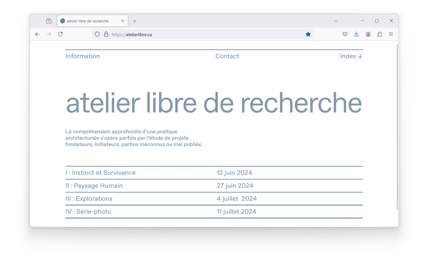Close the atelier libre de recherche tab

tap(122, 21)
